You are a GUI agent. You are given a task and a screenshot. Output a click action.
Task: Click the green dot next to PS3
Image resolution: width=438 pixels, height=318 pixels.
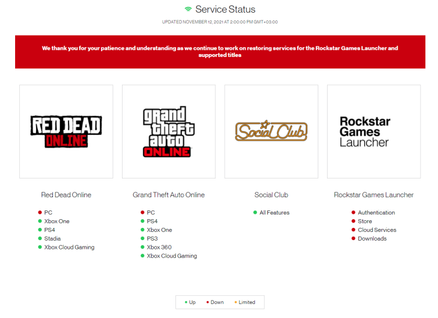(142, 238)
